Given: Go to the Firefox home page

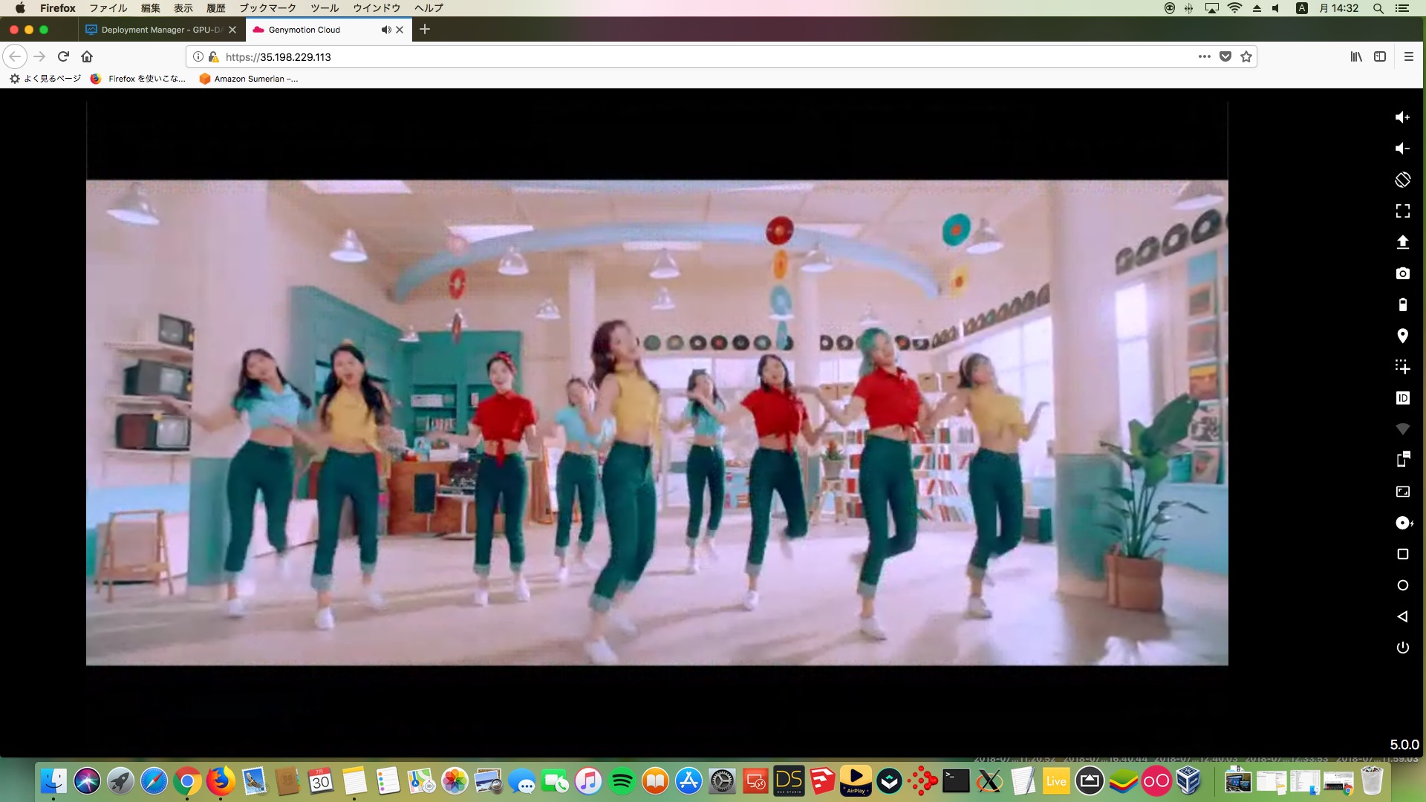Looking at the screenshot, I should point(87,56).
